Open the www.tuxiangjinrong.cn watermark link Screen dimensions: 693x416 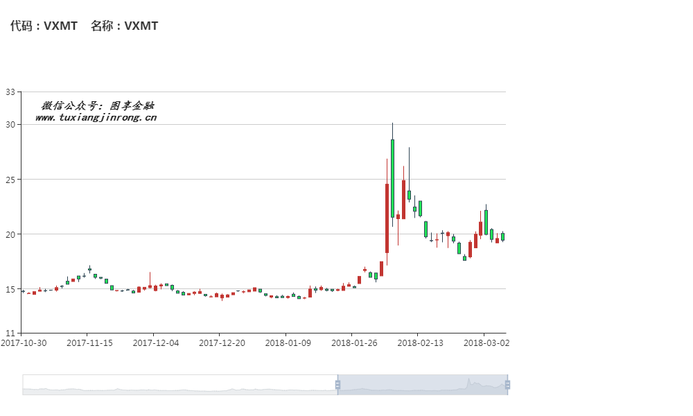[x=96, y=118]
